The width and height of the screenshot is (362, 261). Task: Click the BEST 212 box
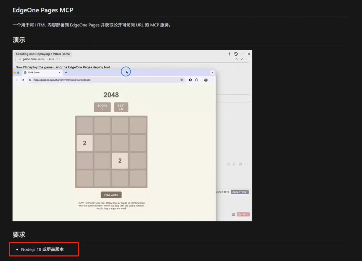[x=121, y=107]
